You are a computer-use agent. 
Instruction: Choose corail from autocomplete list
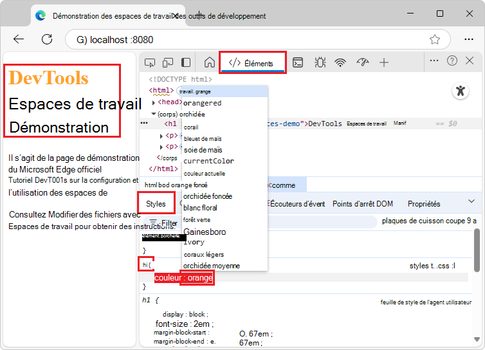[x=224, y=127]
